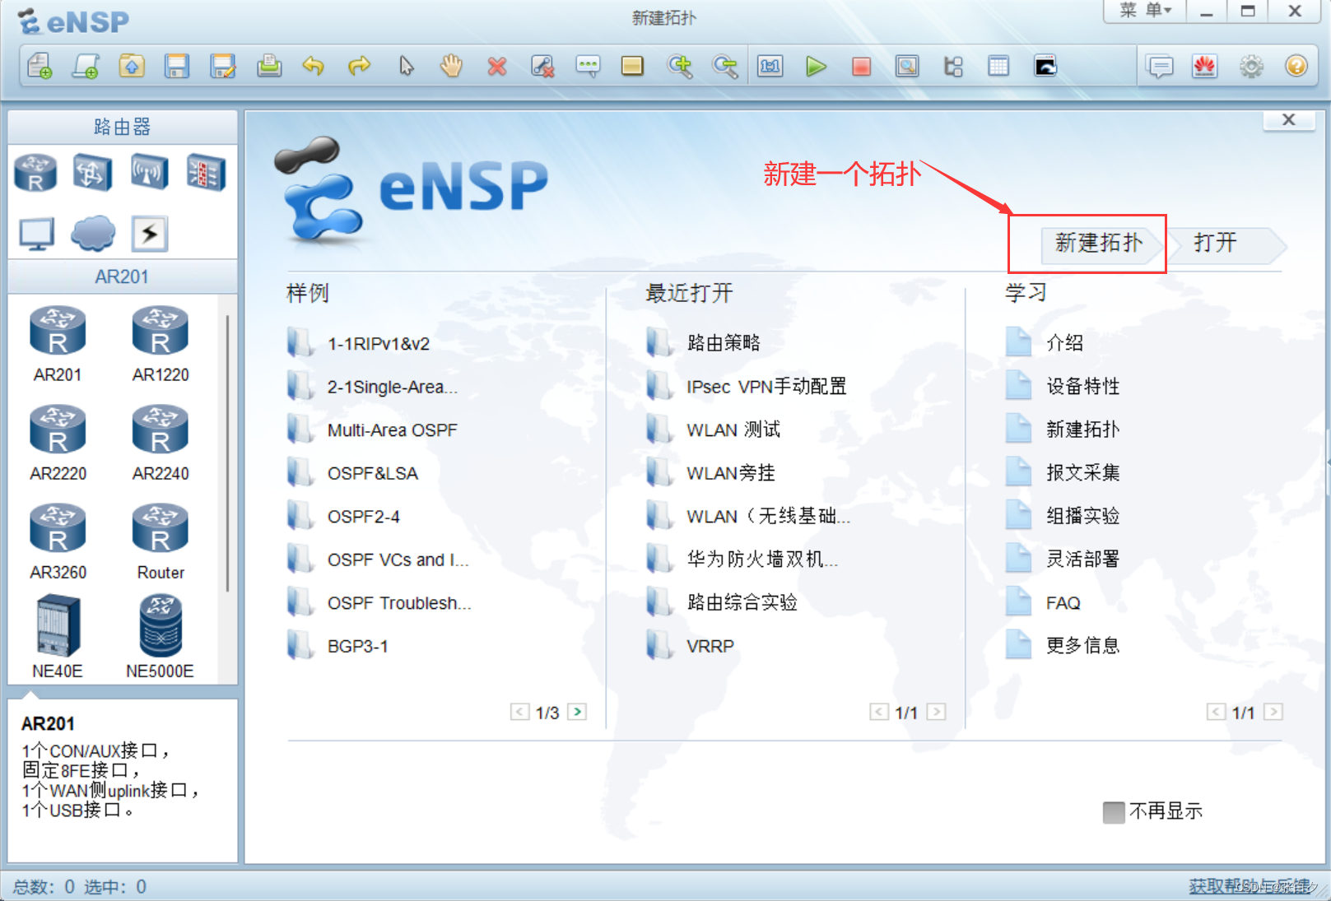Click the red X delete icon
1331x901 pixels.
pyautogui.click(x=496, y=66)
